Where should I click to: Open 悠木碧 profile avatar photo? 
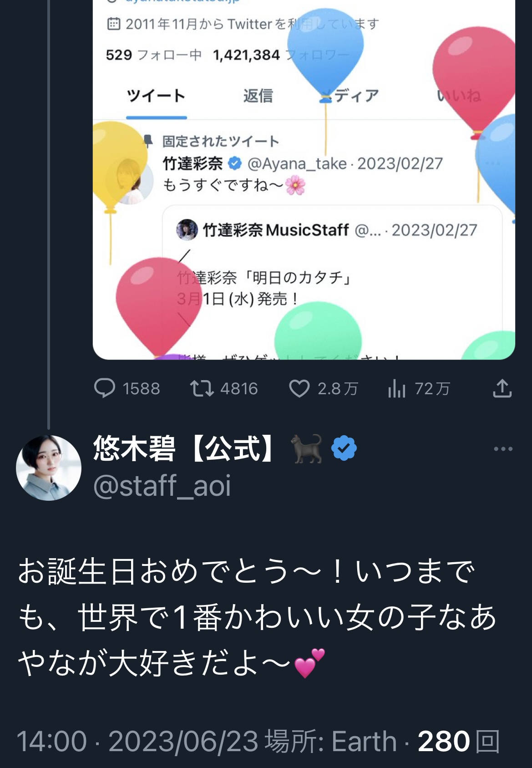point(49,468)
